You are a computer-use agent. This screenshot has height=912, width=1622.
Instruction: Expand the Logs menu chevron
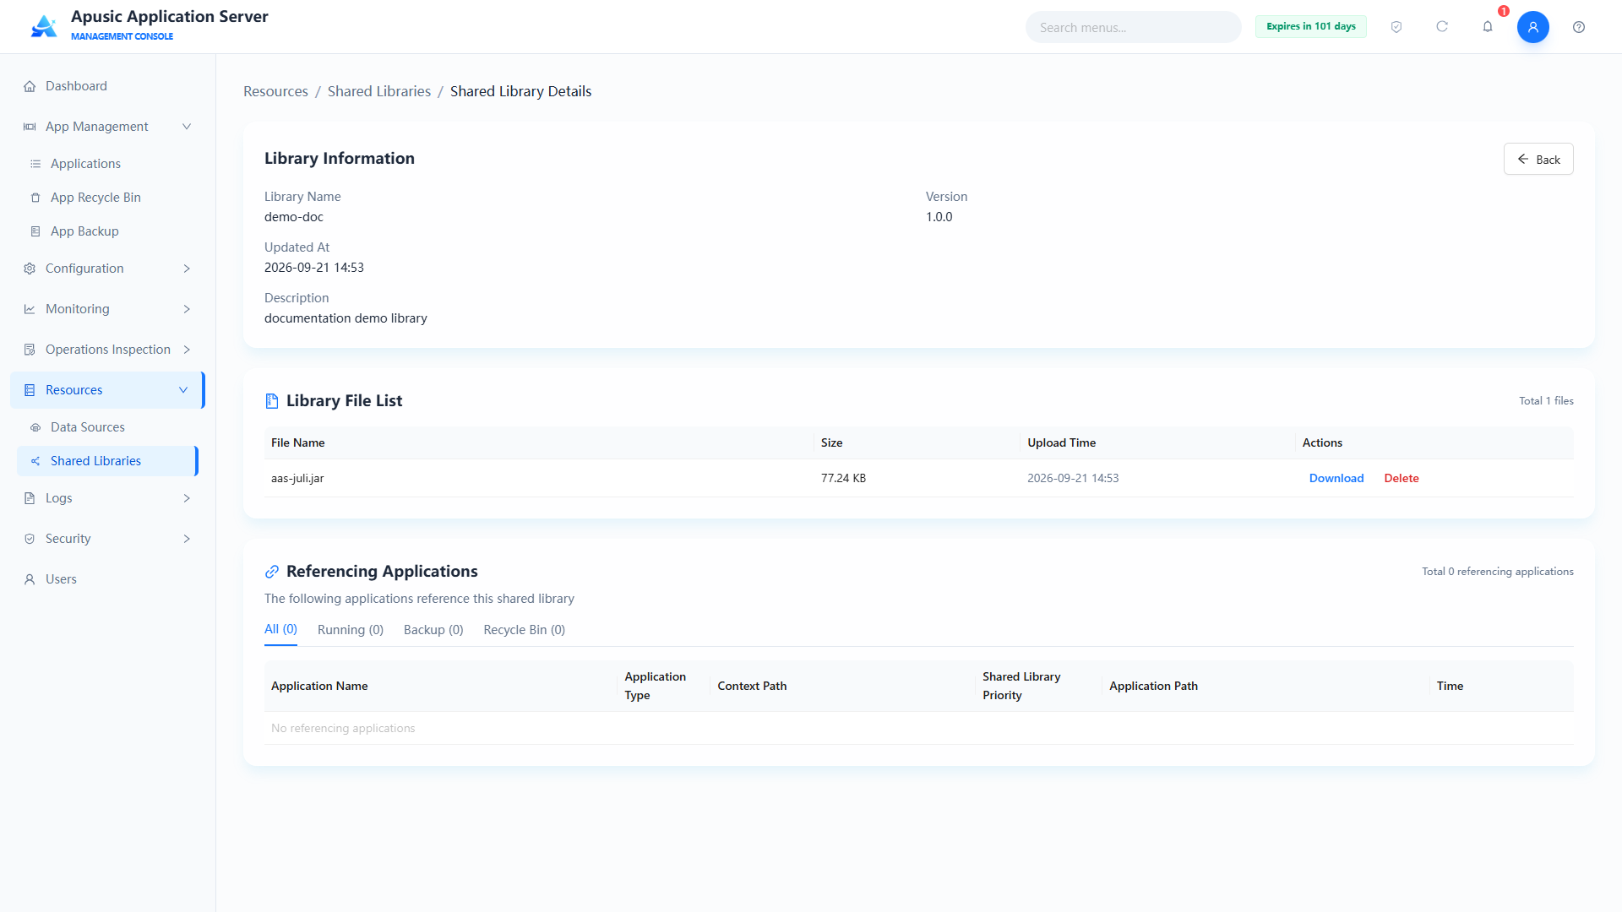tap(187, 498)
